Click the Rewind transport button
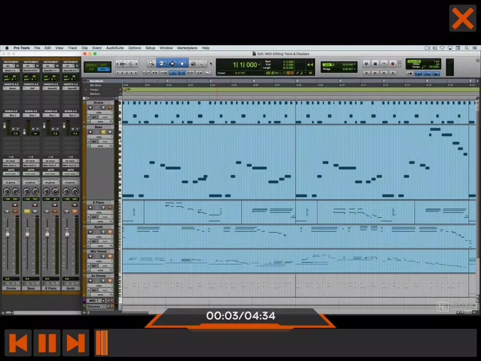 (x=375, y=73)
